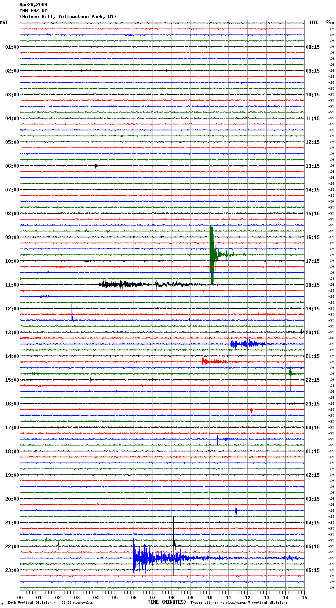
Task: Select the station code YHH EHZ WY
Action: (33, 11)
